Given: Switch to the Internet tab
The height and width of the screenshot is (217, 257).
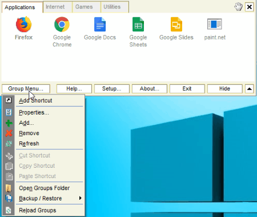Looking at the screenshot, I should coord(58,7).
